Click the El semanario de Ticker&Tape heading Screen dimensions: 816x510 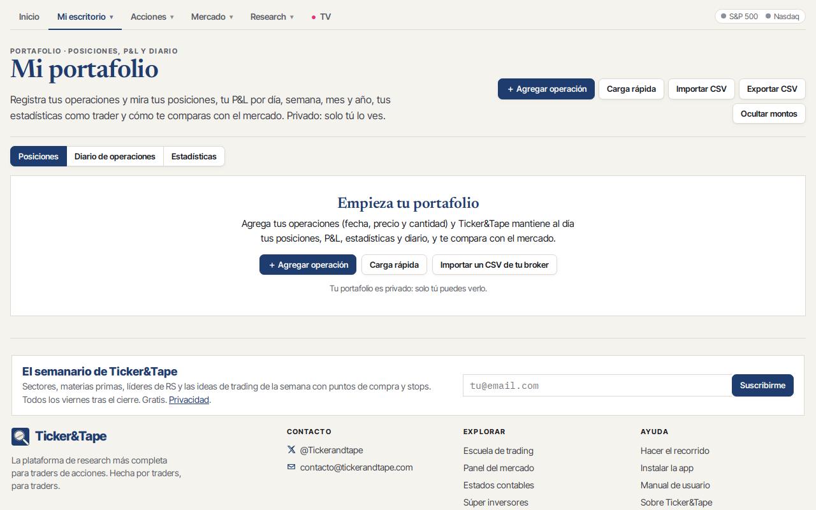coord(99,372)
